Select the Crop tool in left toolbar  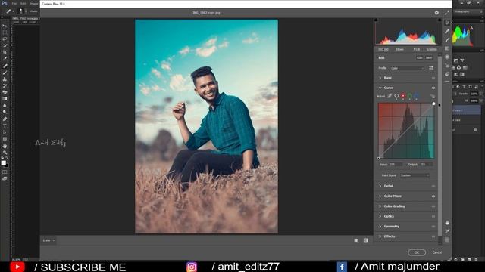(5, 52)
